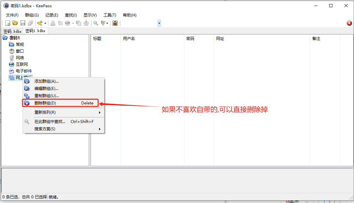Choose 添加群组(A)... from context menu

point(63,81)
